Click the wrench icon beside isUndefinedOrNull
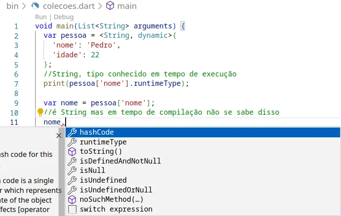This screenshot has width=341, height=216. pos(72,190)
